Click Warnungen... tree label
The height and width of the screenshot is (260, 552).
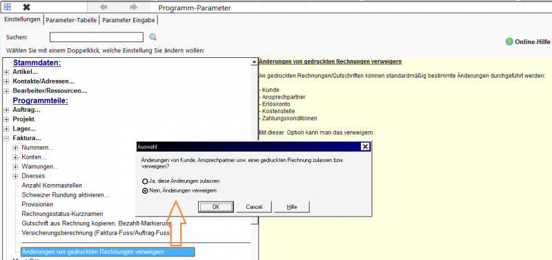(40, 166)
